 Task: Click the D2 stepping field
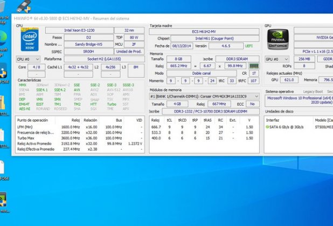[x=88, y=38]
